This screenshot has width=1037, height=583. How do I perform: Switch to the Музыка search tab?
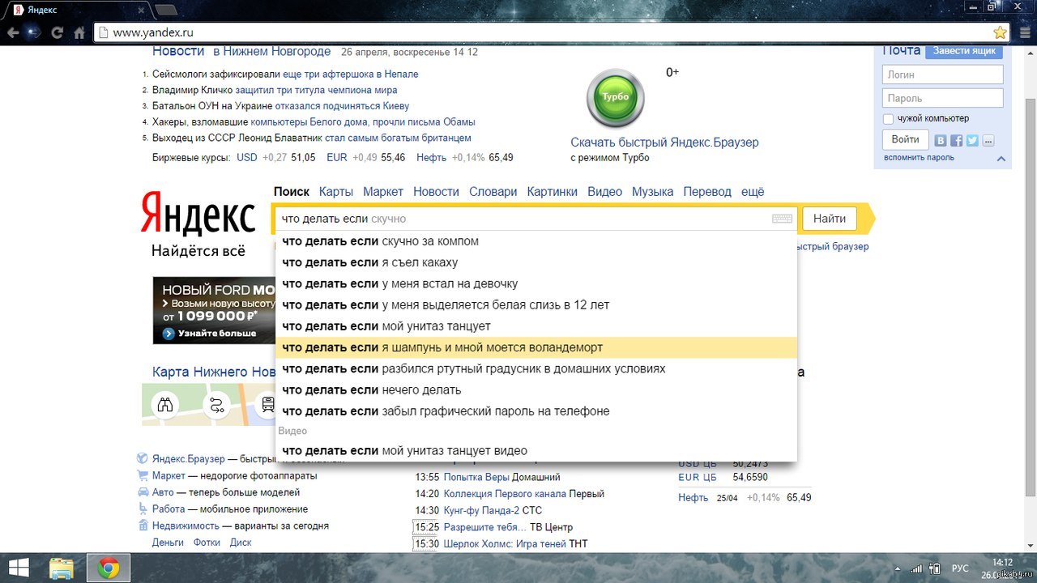click(652, 192)
